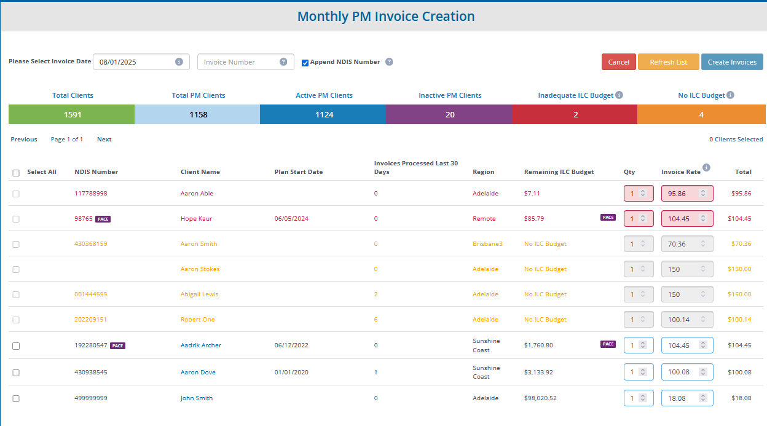The width and height of the screenshot is (767, 426).
Task: Click Remaining ILC Budget column header
Action: coord(559,172)
